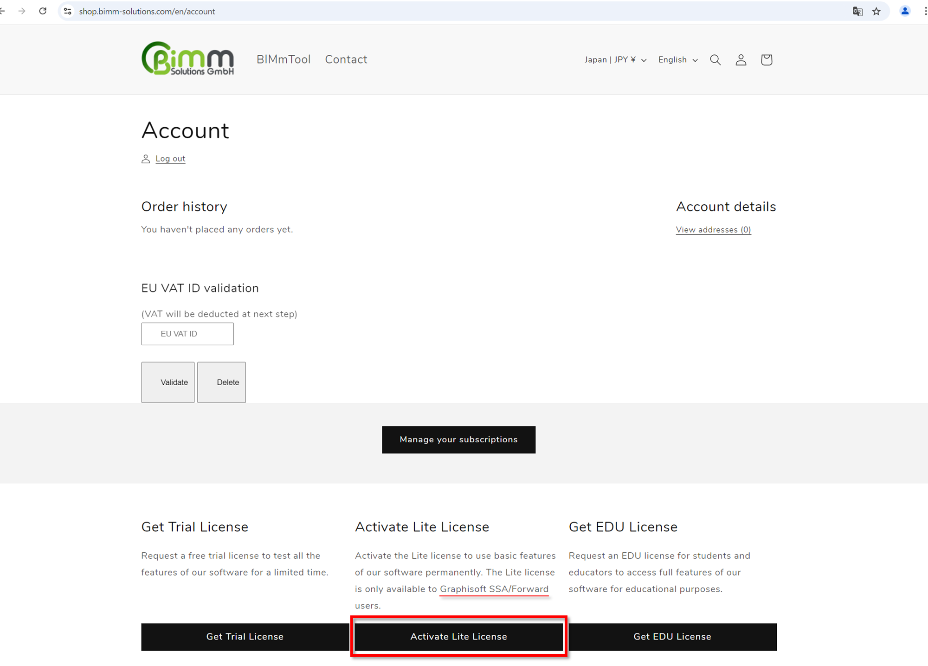928x666 pixels.
Task: Click the browser address bar URL
Action: tap(147, 12)
